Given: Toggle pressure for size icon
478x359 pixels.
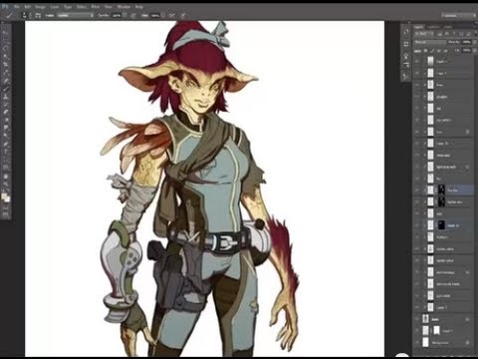Looking at the screenshot, I should pyautogui.click(x=183, y=15).
